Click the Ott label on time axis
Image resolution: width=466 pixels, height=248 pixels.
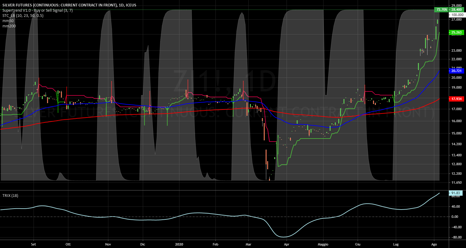(68, 244)
